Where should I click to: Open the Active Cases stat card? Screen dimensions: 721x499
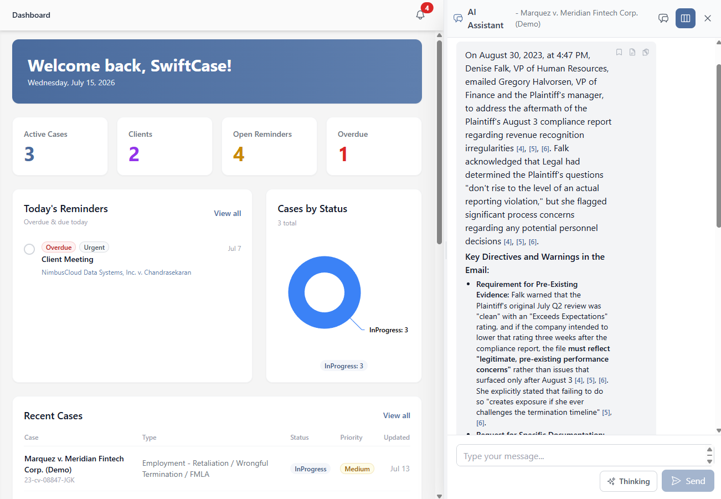click(x=60, y=146)
